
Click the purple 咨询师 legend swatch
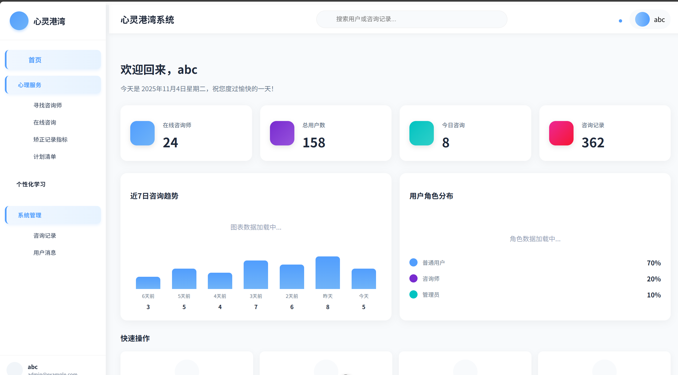[x=413, y=278]
